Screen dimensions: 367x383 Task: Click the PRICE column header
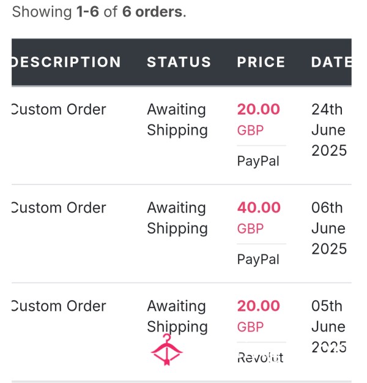click(x=261, y=62)
